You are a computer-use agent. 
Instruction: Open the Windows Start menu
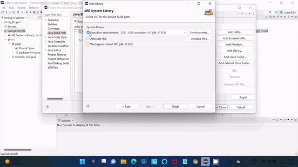[x=82, y=162]
